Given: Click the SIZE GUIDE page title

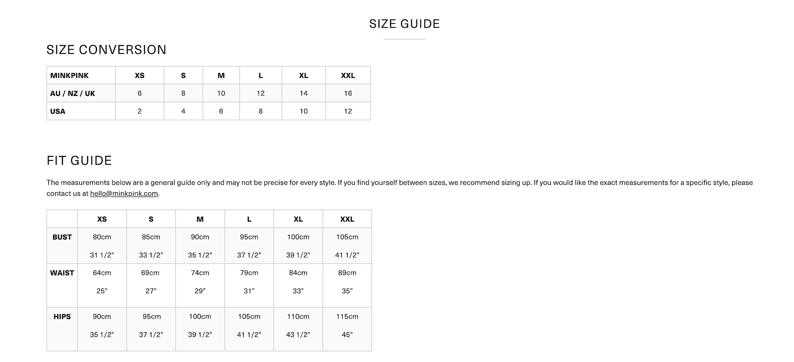Looking at the screenshot, I should [x=404, y=24].
